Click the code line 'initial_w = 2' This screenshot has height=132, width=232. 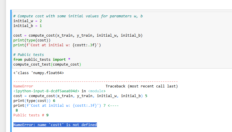tap(28, 21)
